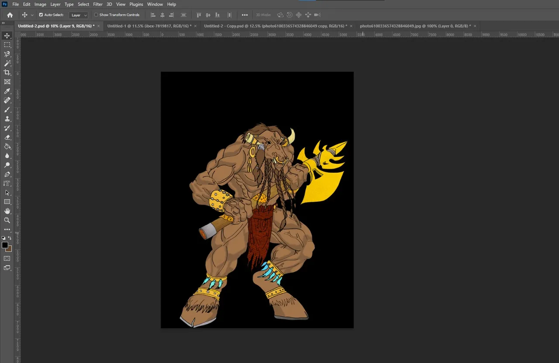The width and height of the screenshot is (559, 363).
Task: Close the Untitled-2 - Copy.psd tab
Action: (x=351, y=26)
